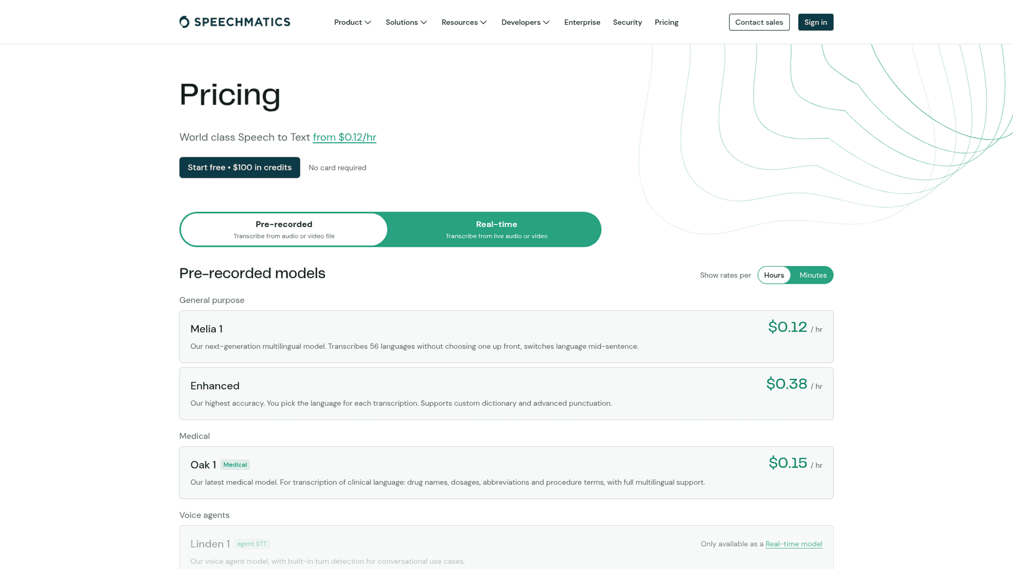Click the Medical badge next to Oak 1

tap(235, 465)
